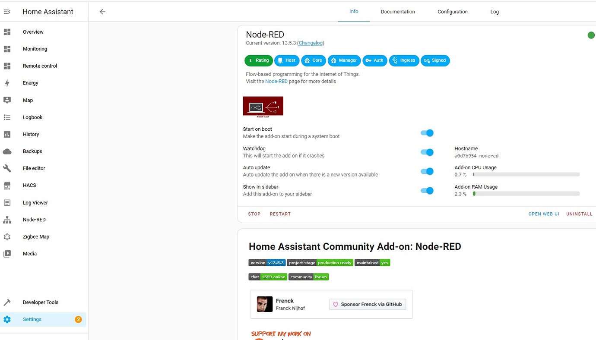This screenshot has height=340, width=596.
Task: Click the Rating capability chip
Action: (x=259, y=60)
